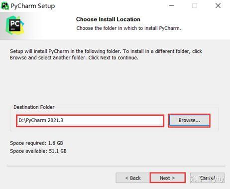Click the PyCharm Setup title bar icon
This screenshot has height=189, width=230.
pos(4,6)
